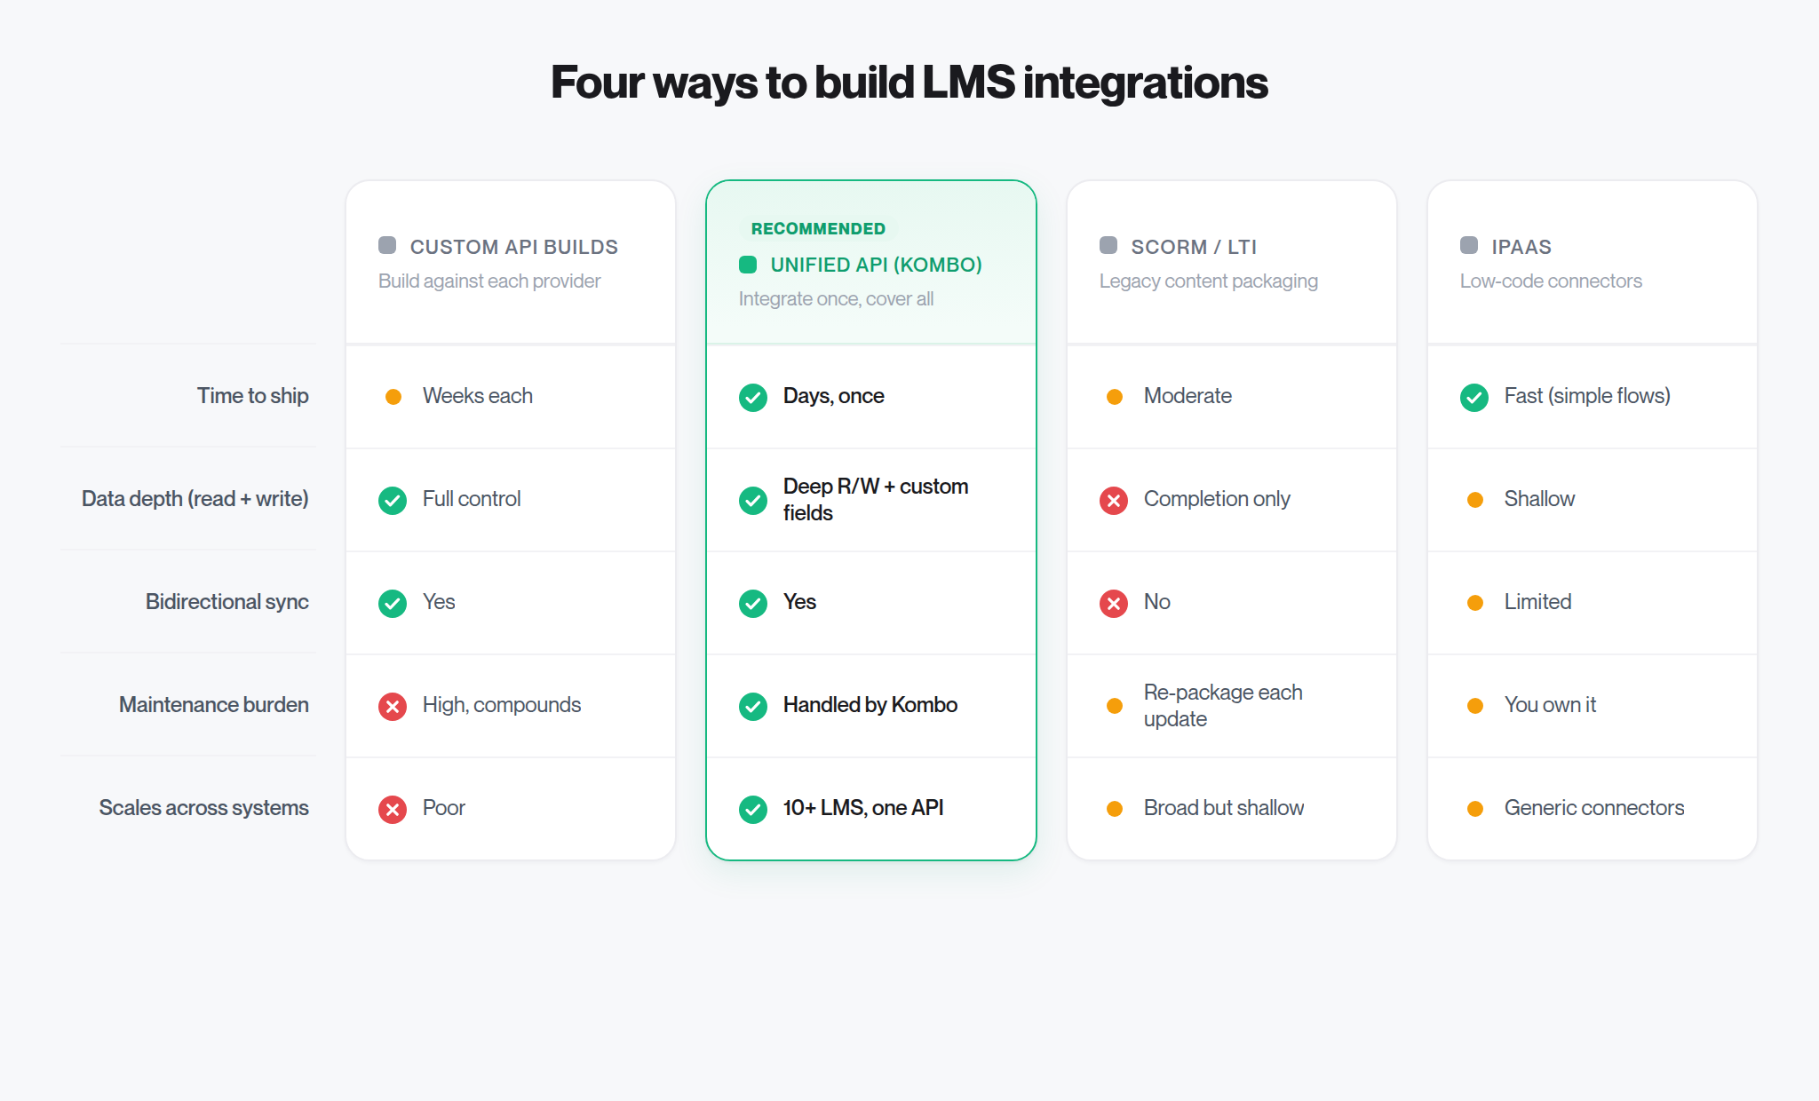
Task: Click red X beside Completion only
Action: [1114, 501]
